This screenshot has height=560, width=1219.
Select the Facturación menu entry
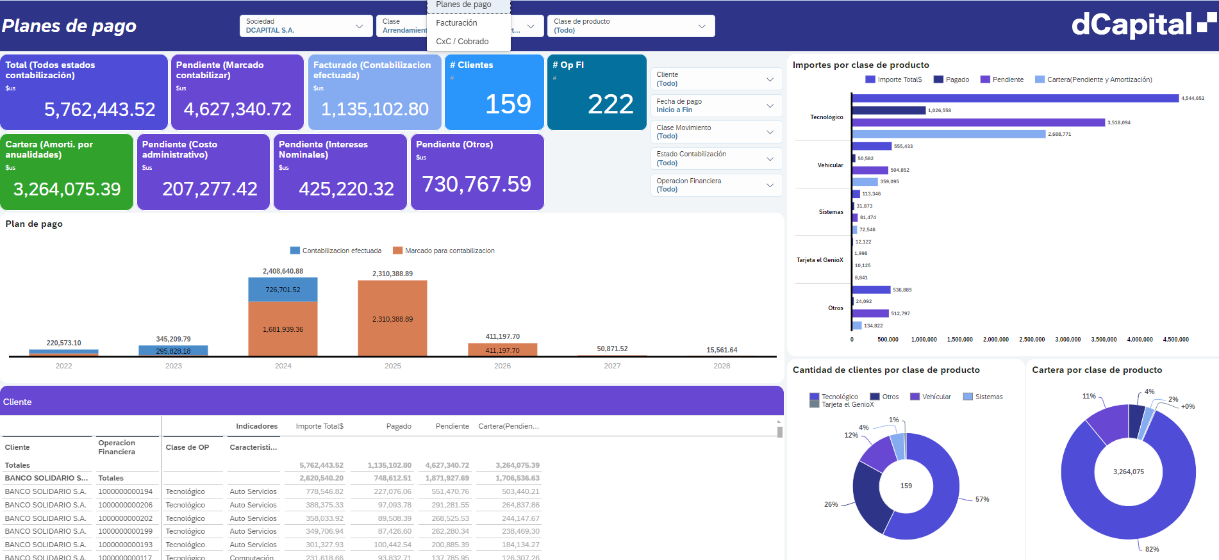(x=469, y=23)
